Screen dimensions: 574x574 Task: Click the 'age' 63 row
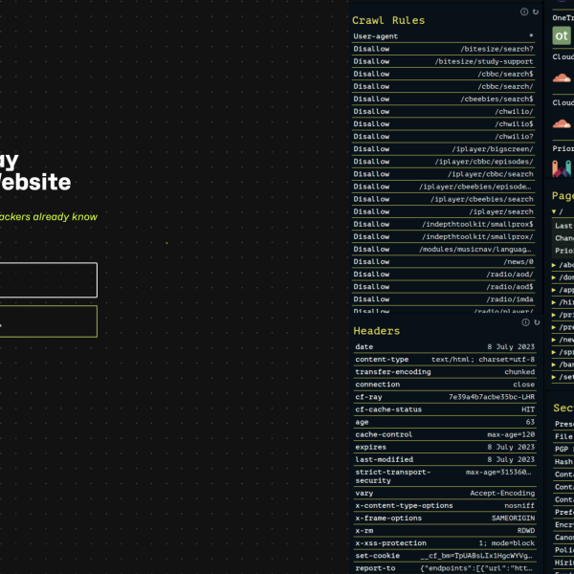pos(445,422)
